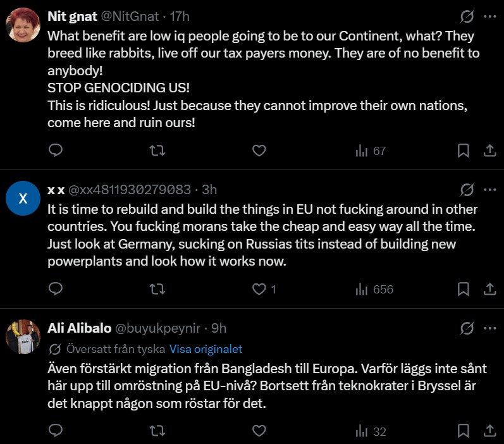The height and width of the screenshot is (444, 504).
Task: Click Grok icon on Nit gnat's post
Action: click(x=467, y=16)
